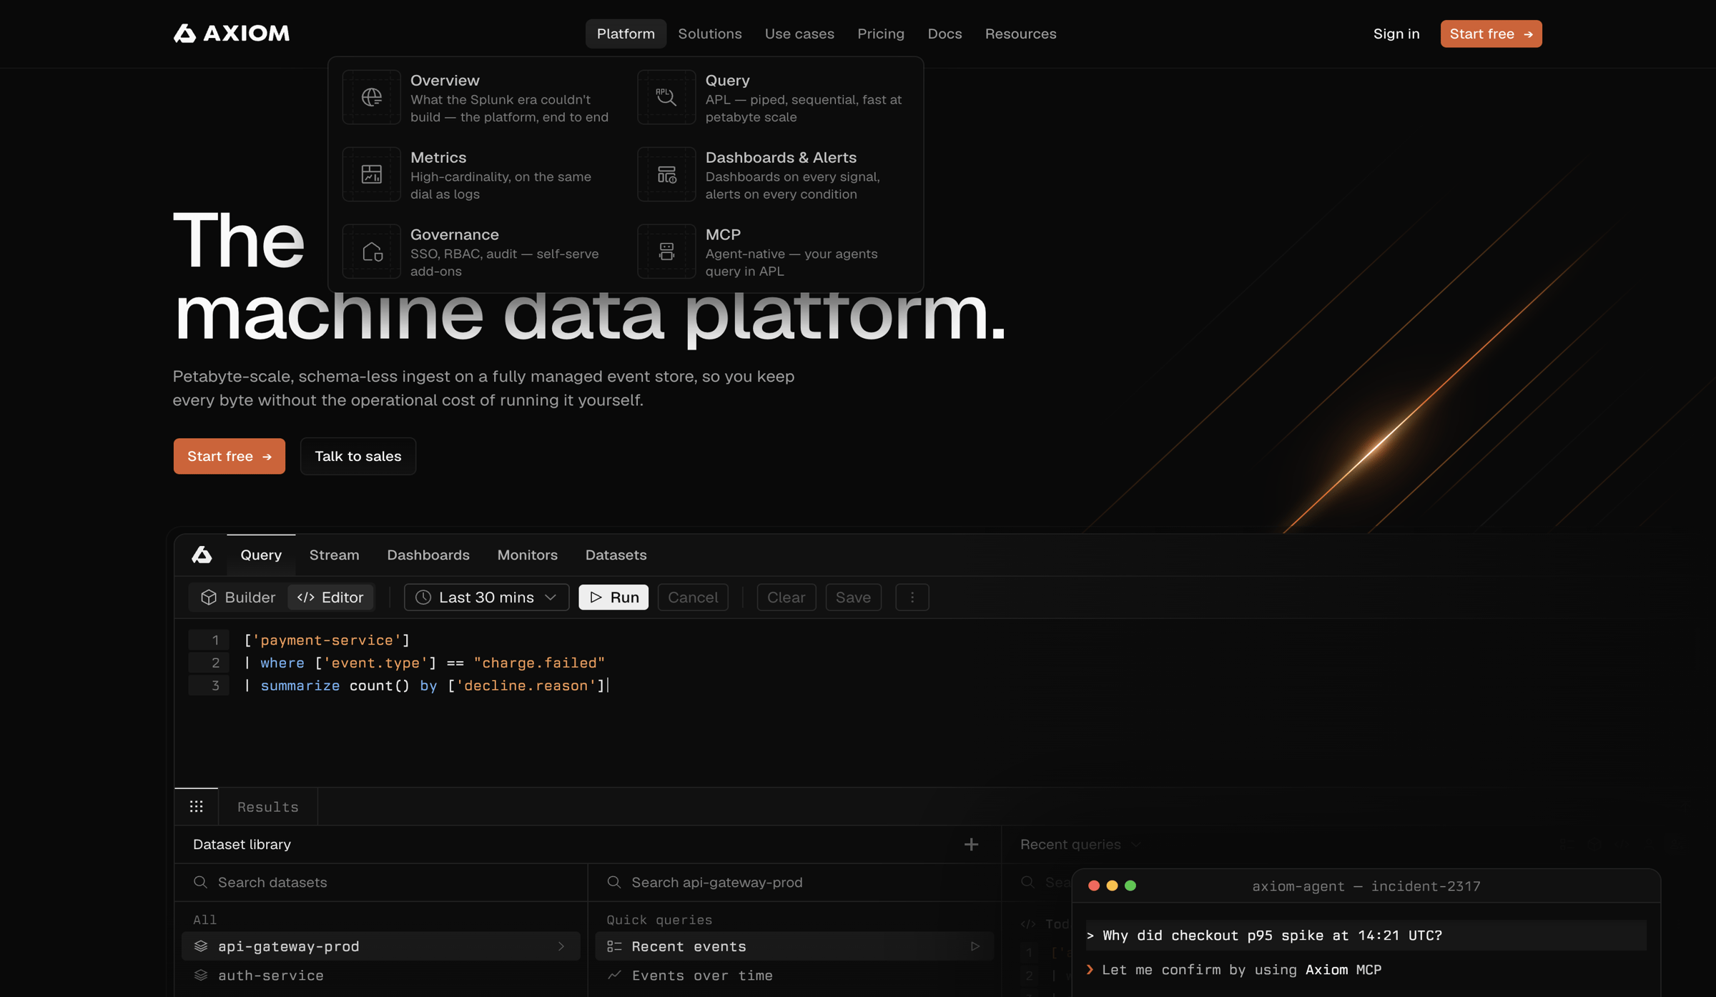The height and width of the screenshot is (997, 1716).
Task: Click the results grid icon
Action: pyautogui.click(x=196, y=807)
